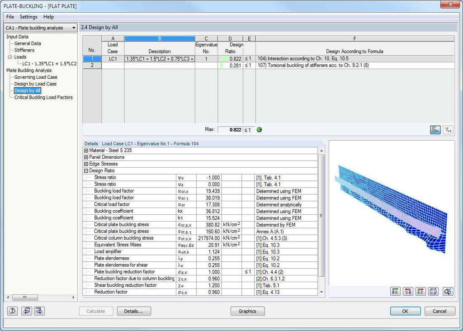The height and width of the screenshot is (331, 463).
Task: Select the Plate buckling reduction factor row label
Action: [124, 272]
